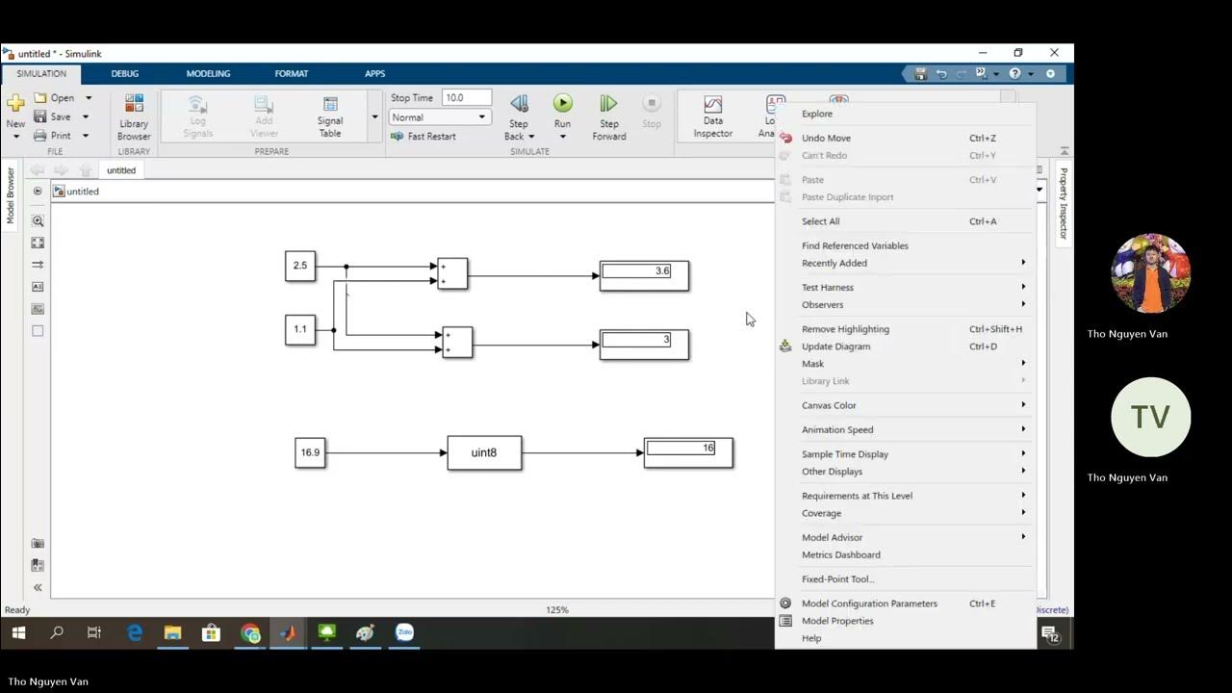The height and width of the screenshot is (693, 1232).
Task: Expand the Prepare gallery arrow
Action: point(374,116)
